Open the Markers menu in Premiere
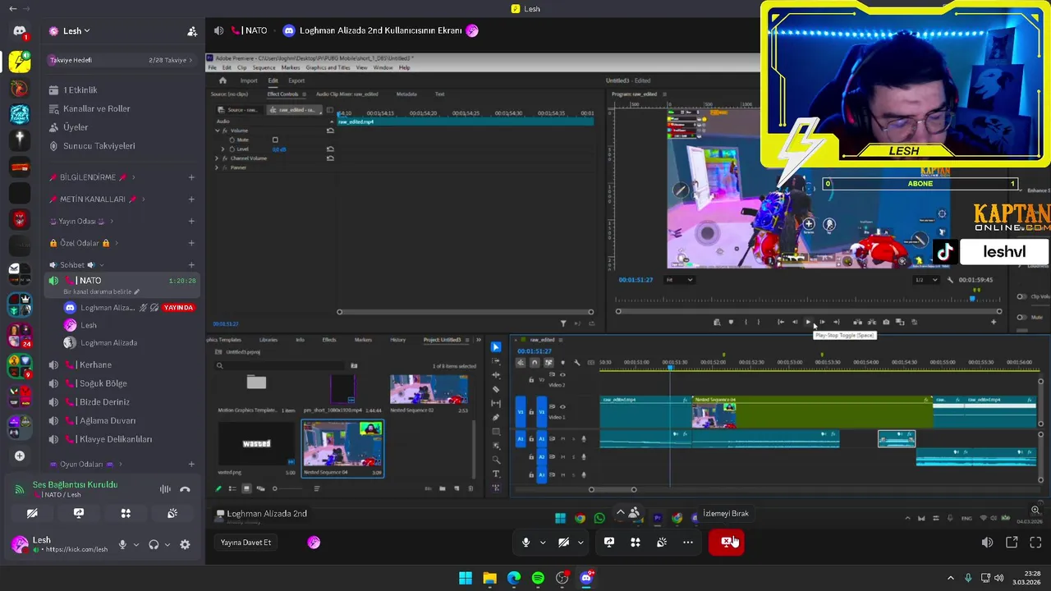The image size is (1051, 591). 291,67
